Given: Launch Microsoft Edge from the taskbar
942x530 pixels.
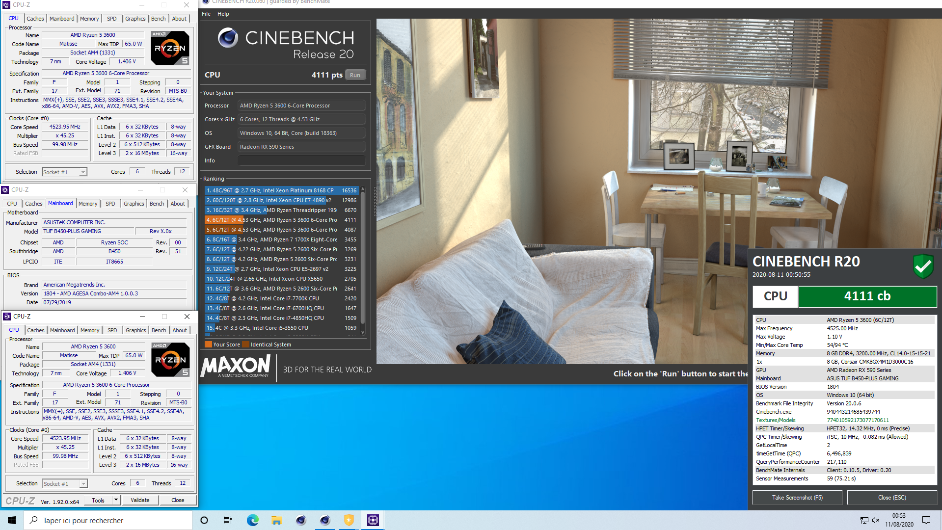Looking at the screenshot, I should pos(252,520).
